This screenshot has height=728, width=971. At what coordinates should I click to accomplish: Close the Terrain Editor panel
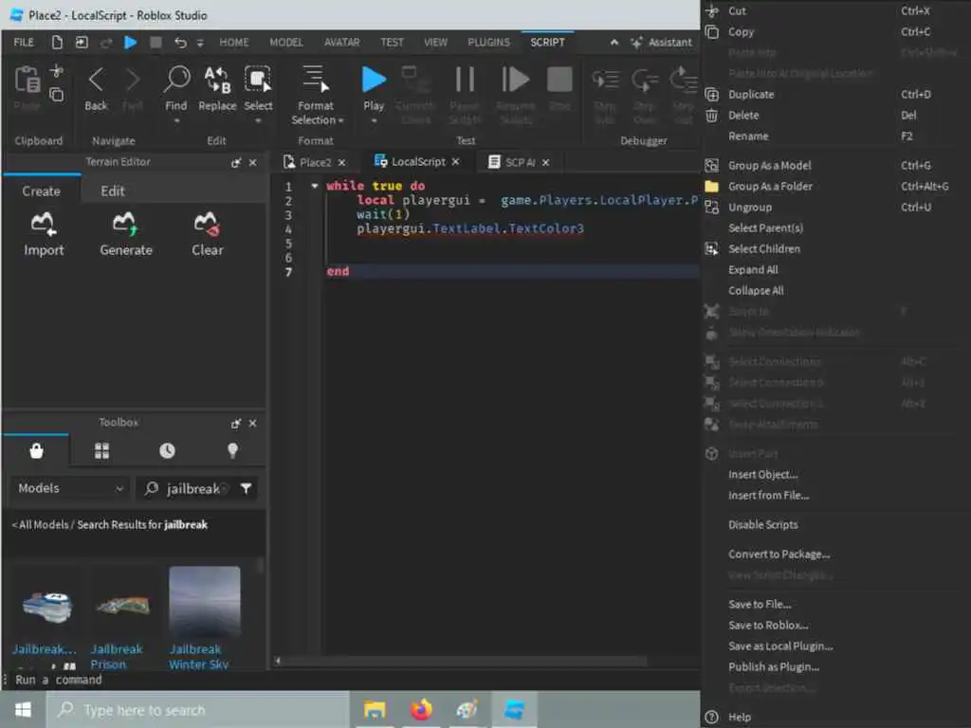[252, 163]
